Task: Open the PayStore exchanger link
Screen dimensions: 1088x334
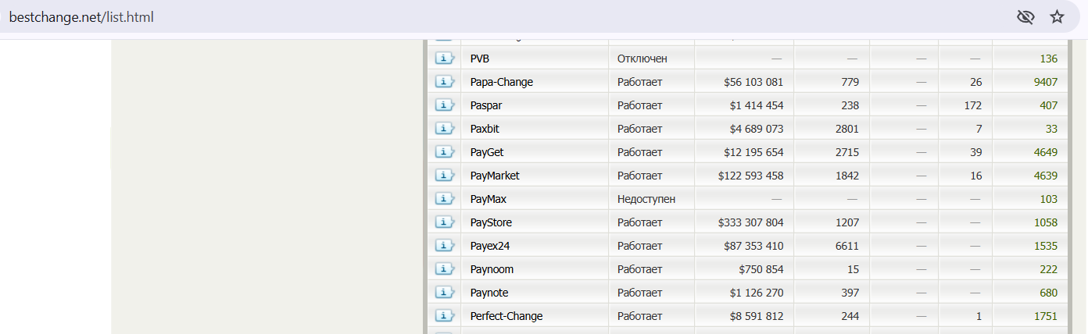Action: pyautogui.click(x=491, y=222)
